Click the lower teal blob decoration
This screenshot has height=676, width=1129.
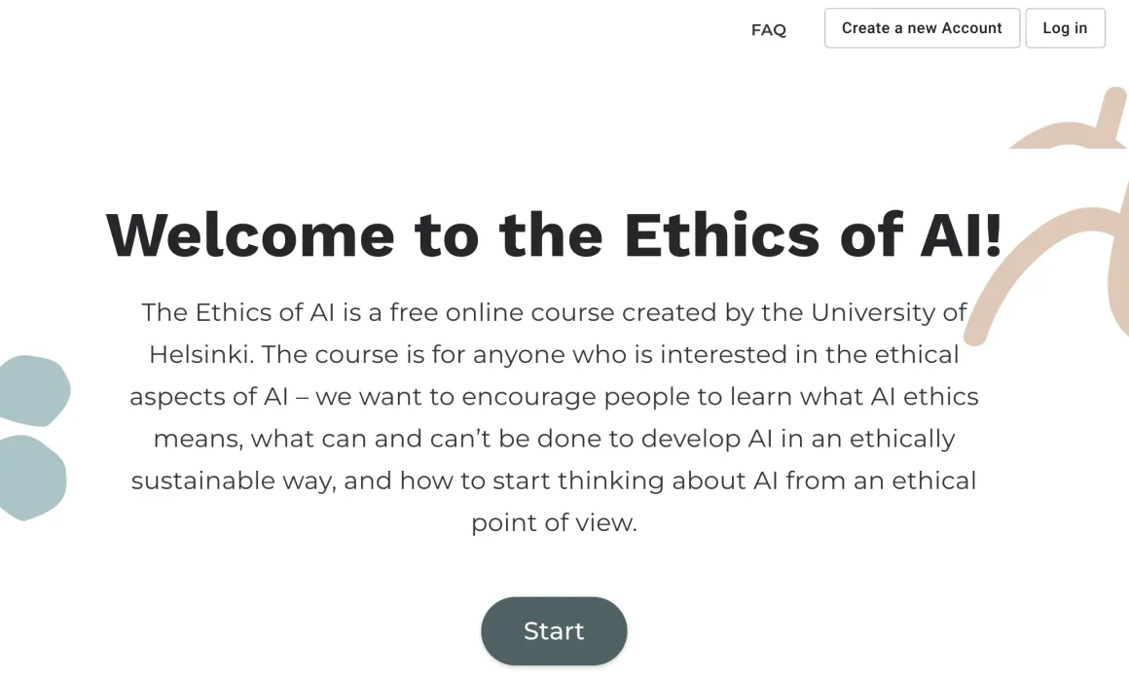(x=33, y=478)
